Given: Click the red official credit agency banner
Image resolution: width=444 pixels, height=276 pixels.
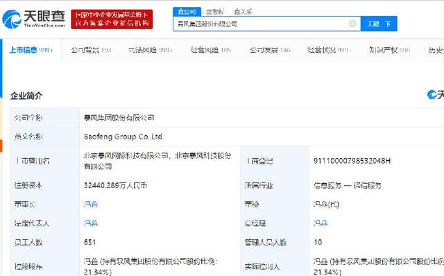Looking at the screenshot, I should (x=112, y=19).
